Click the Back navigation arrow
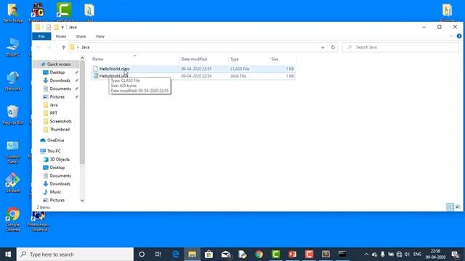 click(x=39, y=47)
